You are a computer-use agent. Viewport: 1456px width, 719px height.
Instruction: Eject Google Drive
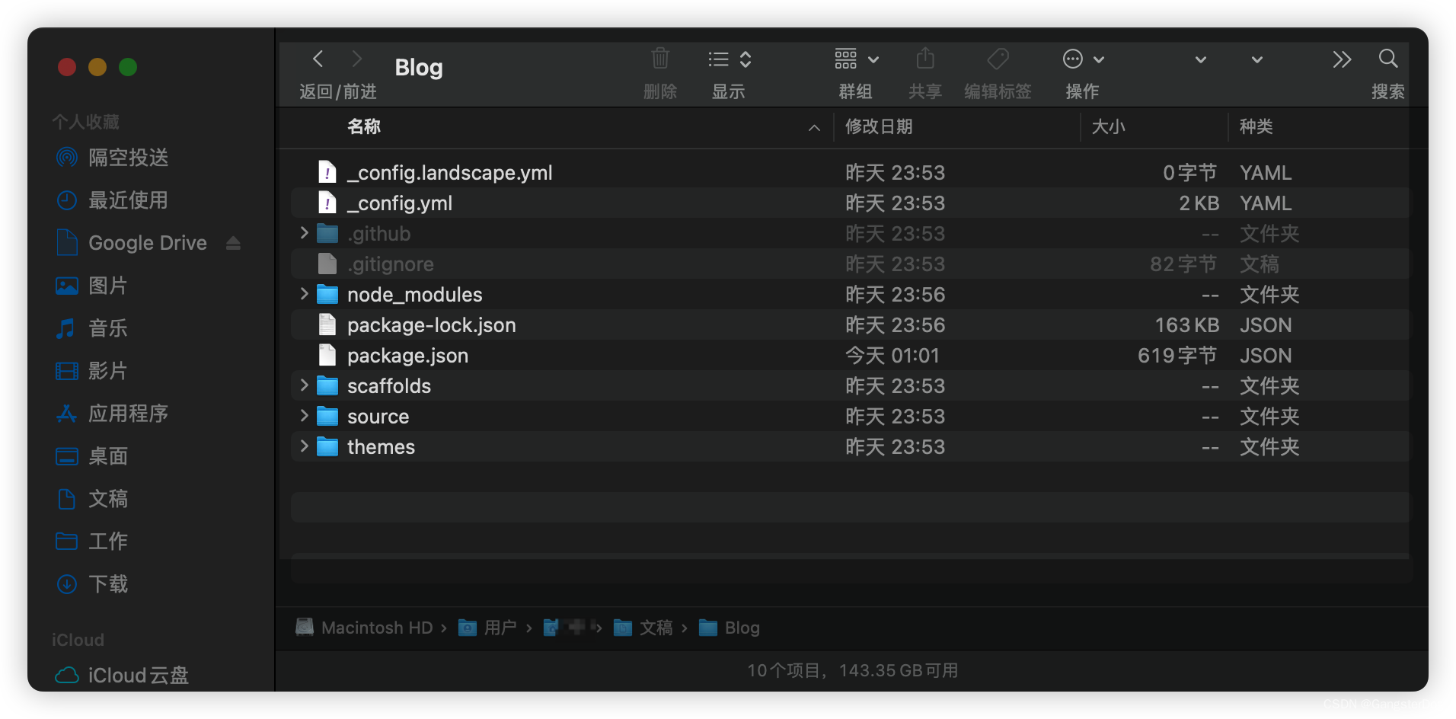pos(234,243)
